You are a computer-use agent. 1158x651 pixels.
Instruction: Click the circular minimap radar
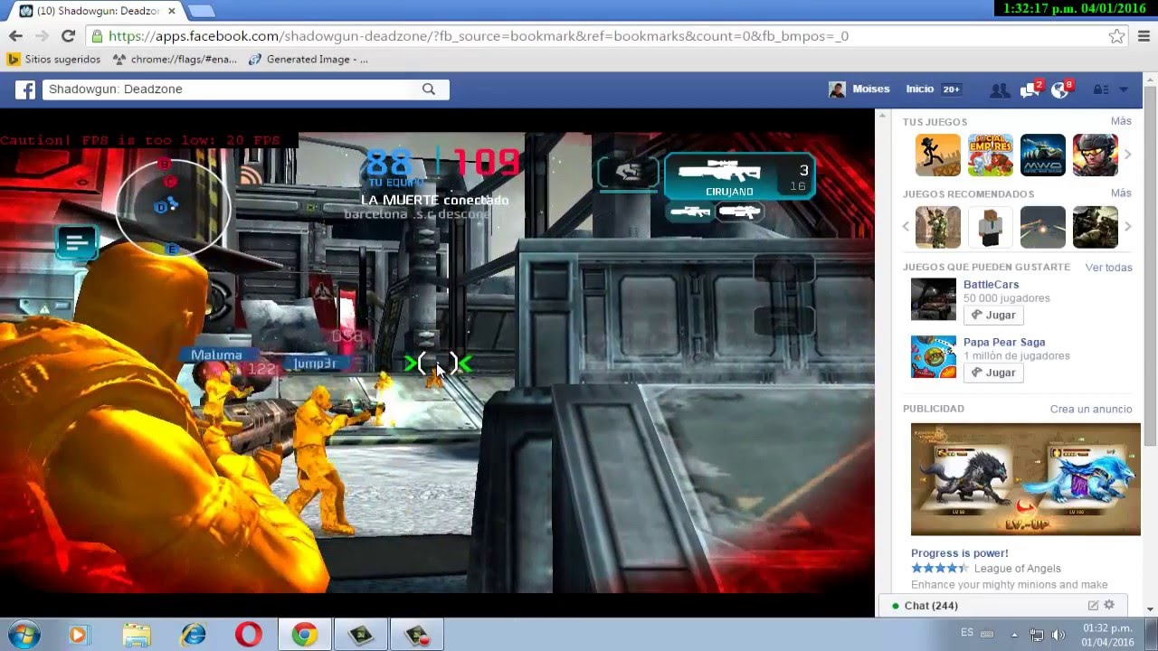tap(172, 208)
